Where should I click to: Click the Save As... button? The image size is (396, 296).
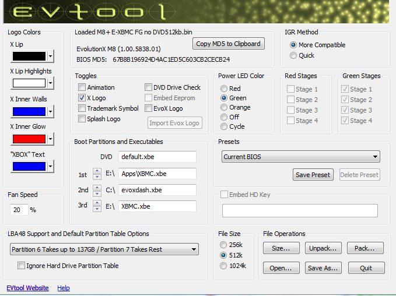point(323,267)
